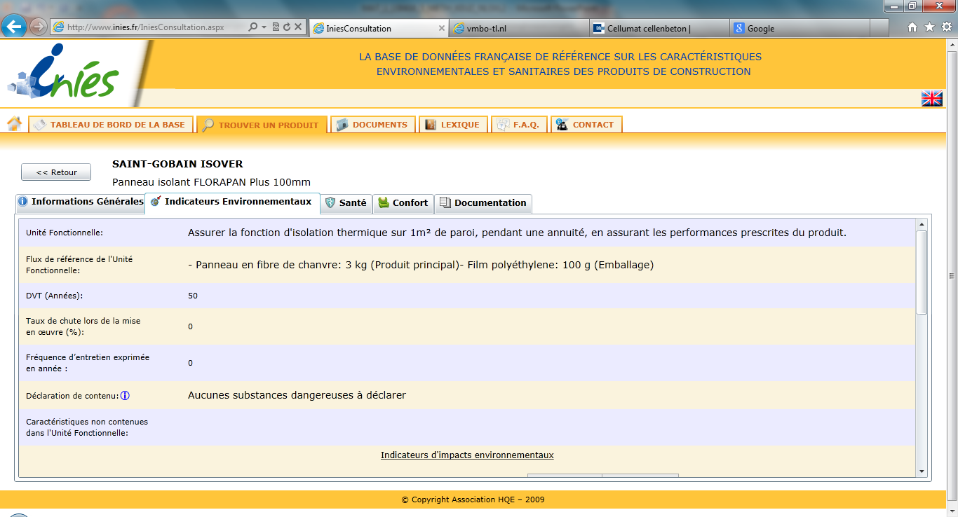Open Indicateurs d'impacts environnementaux link
Viewport: 958px width, 517px height.
(467, 455)
